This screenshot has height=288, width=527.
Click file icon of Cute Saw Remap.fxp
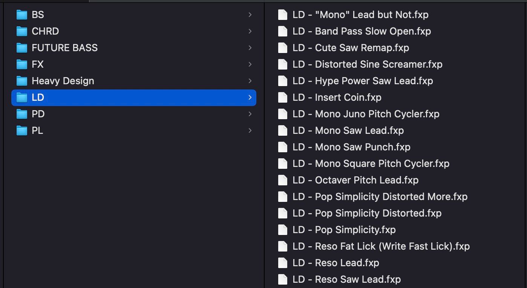point(282,48)
